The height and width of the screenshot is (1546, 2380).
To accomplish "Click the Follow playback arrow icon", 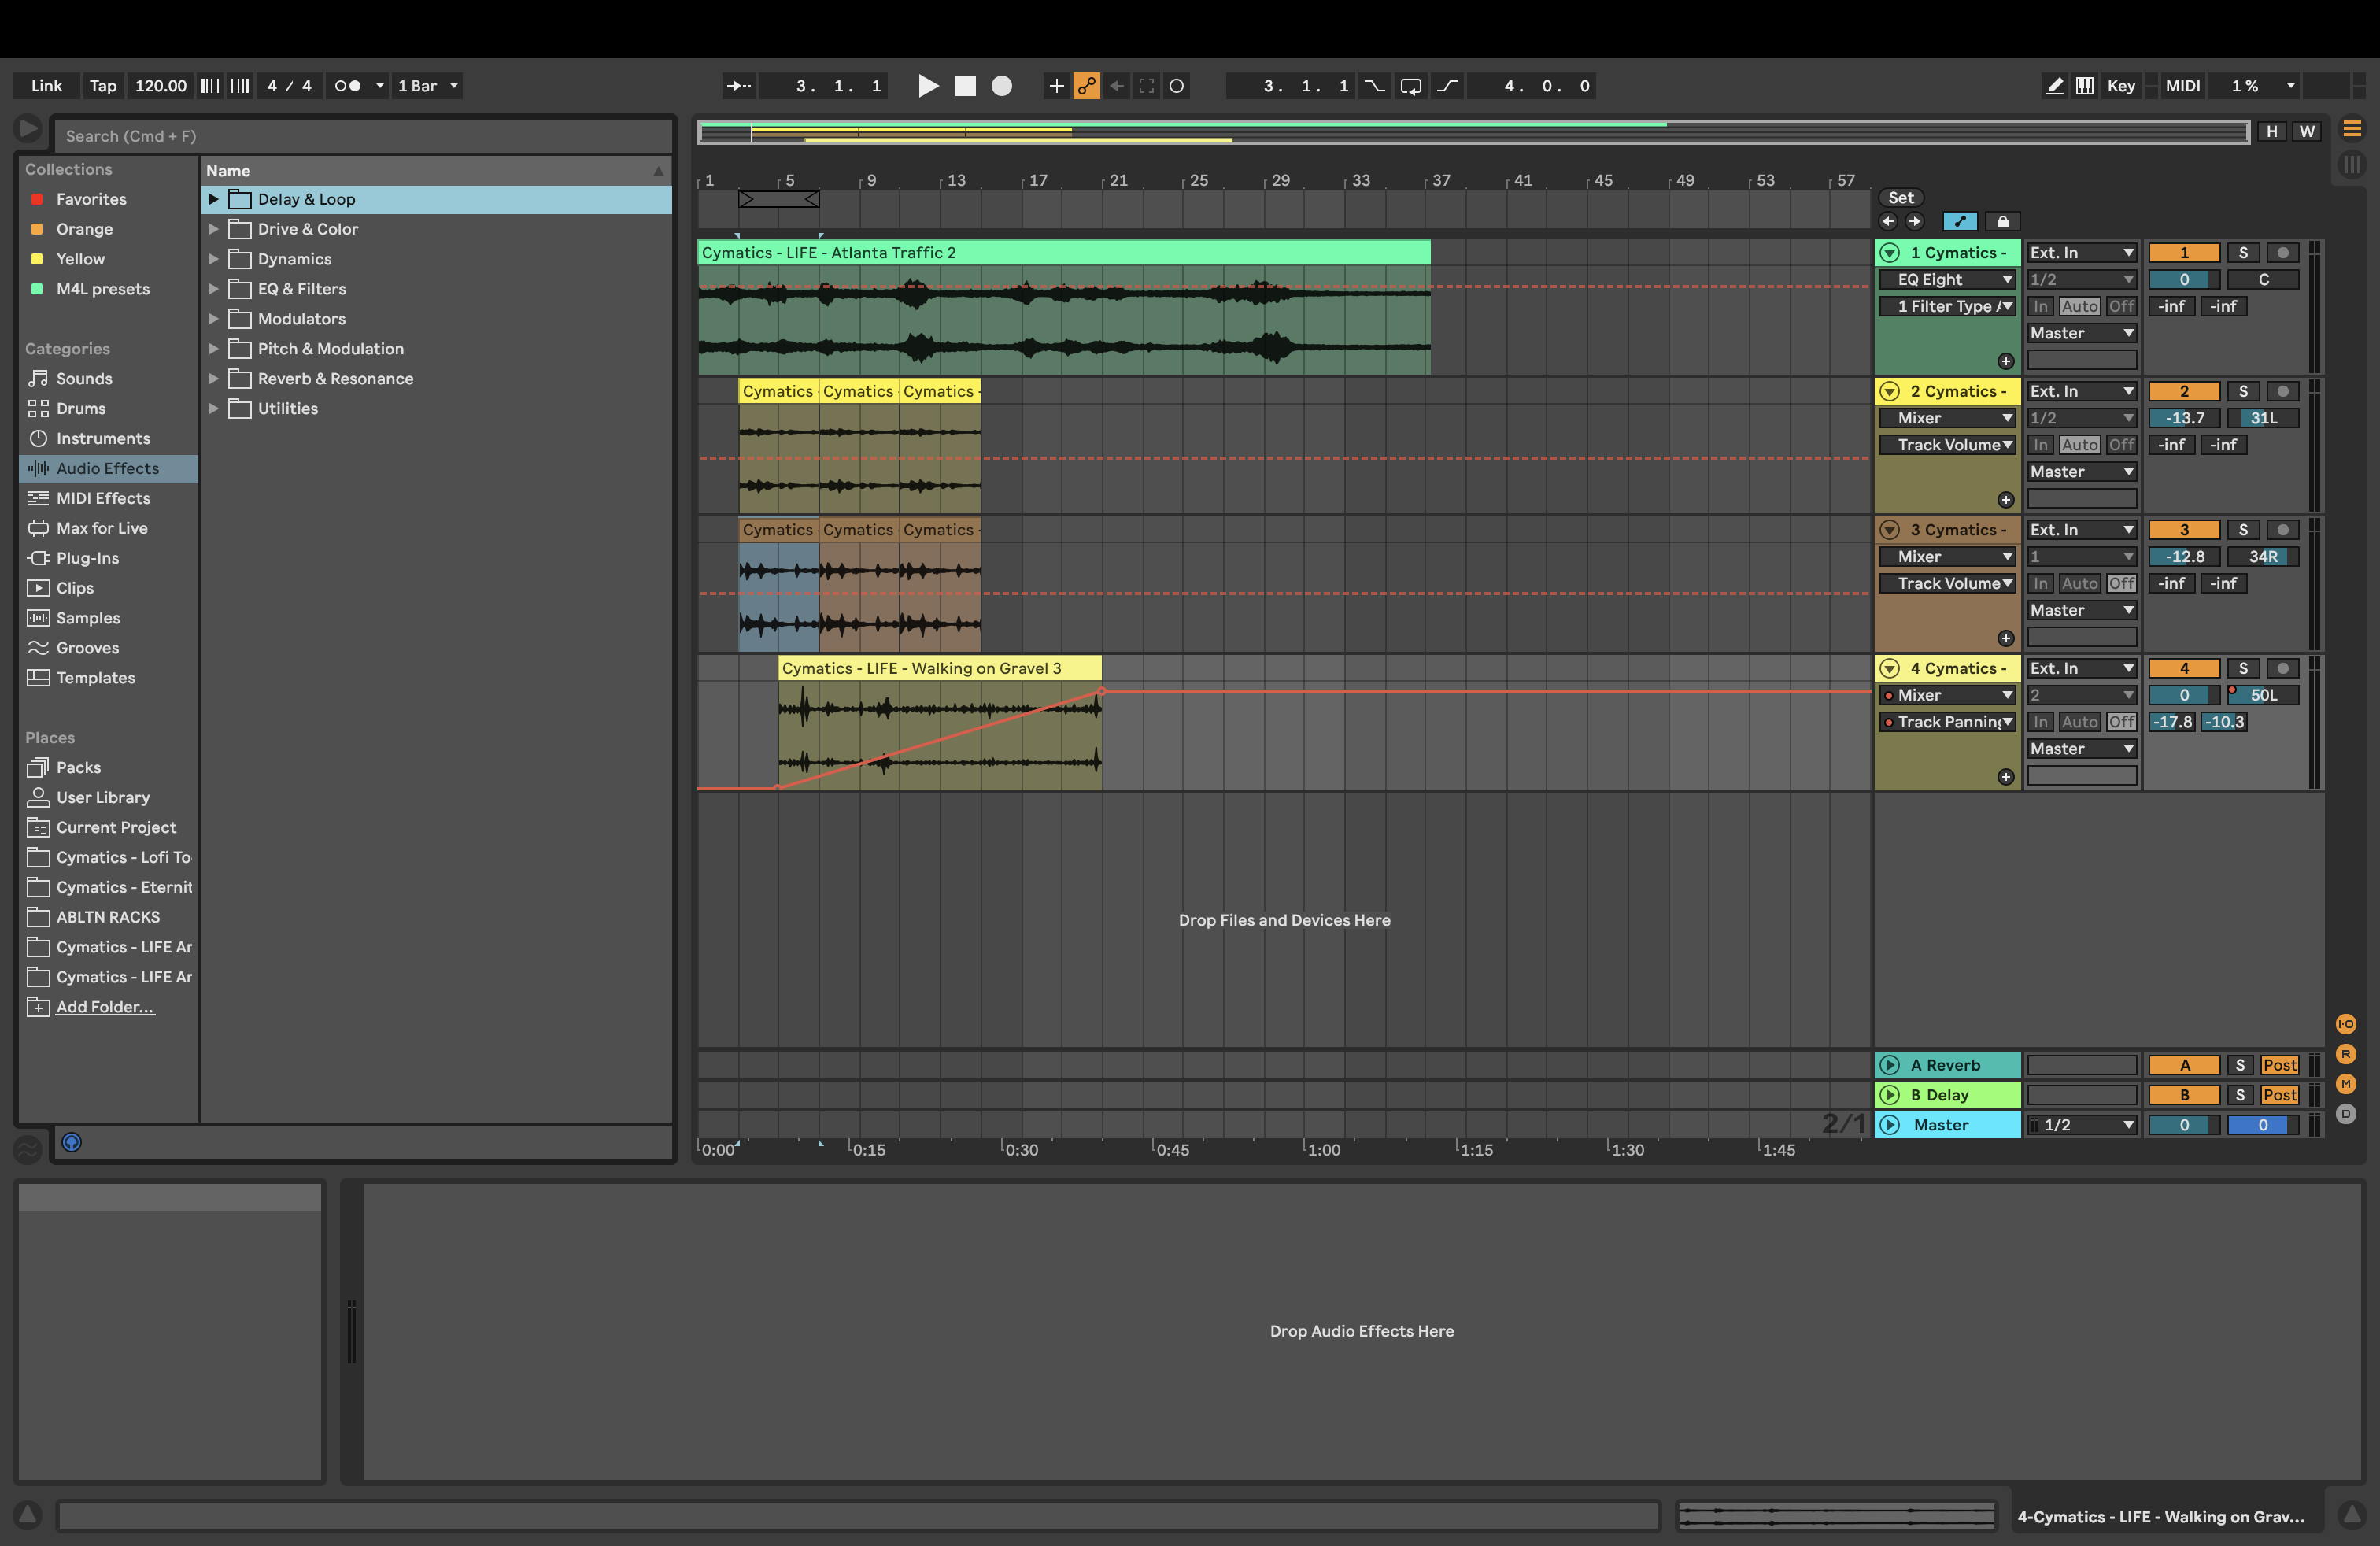I will pyautogui.click(x=739, y=86).
